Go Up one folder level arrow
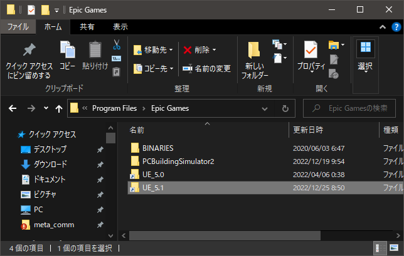Image resolution: width=404 pixels, height=256 pixels. click(59, 109)
